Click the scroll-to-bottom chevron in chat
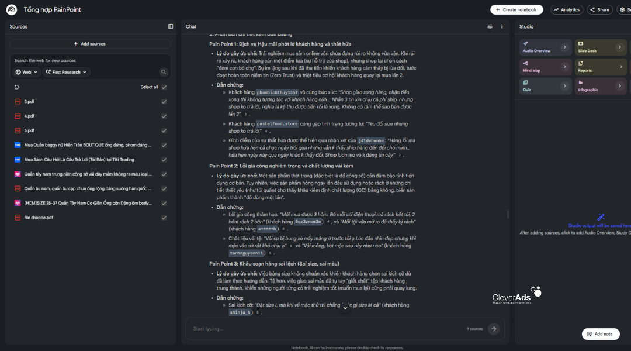This screenshot has width=631, height=351. point(345,308)
